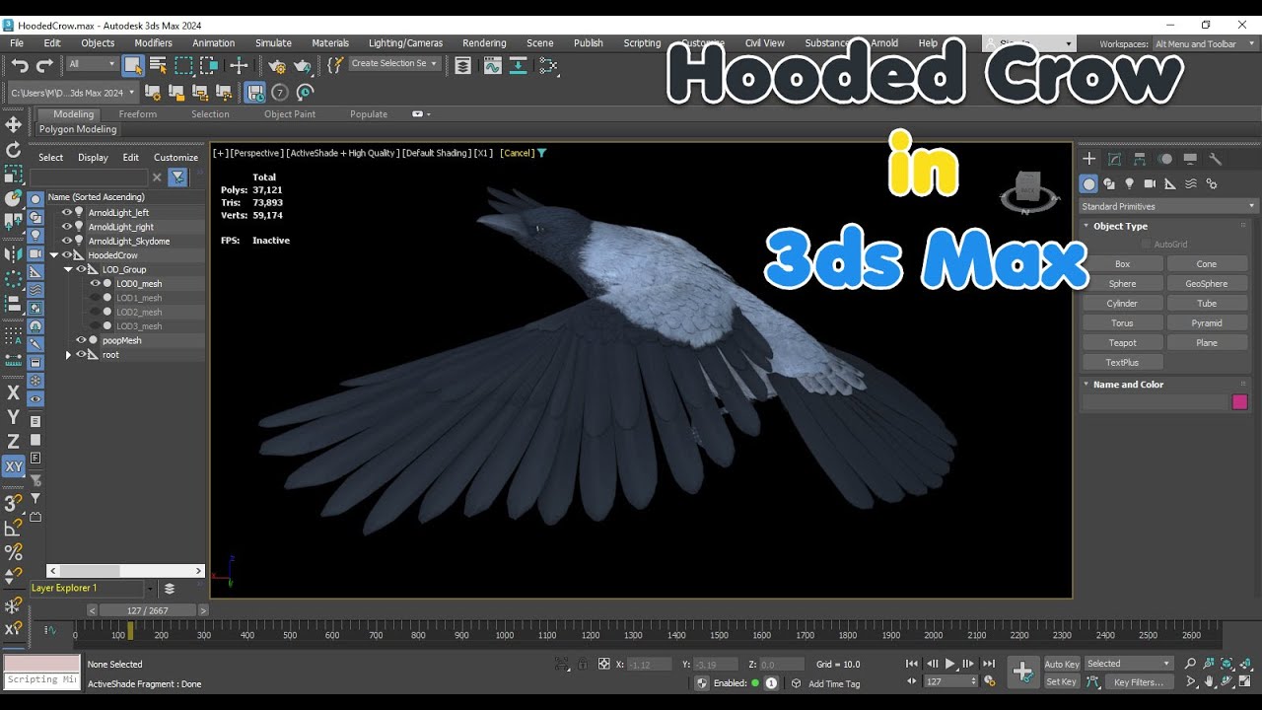
Task: Activate the Select Object tool
Action: (133, 65)
